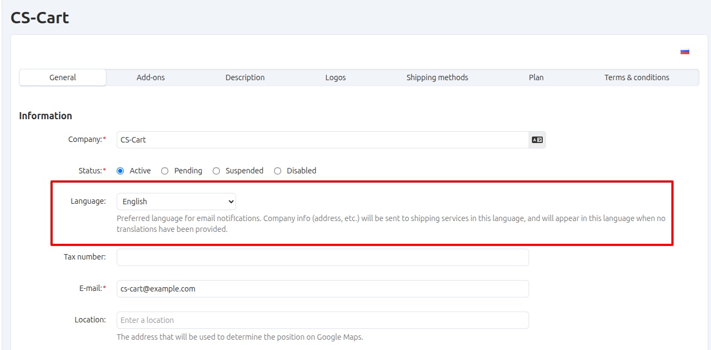Click the Information section heading
The image size is (711, 350).
tap(46, 116)
